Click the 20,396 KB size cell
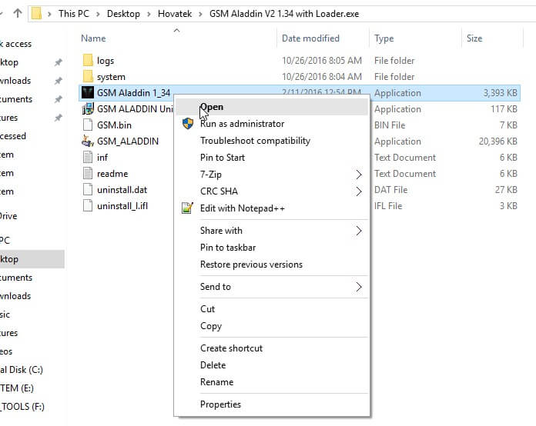Viewport: 536px width, 426px height. [498, 141]
